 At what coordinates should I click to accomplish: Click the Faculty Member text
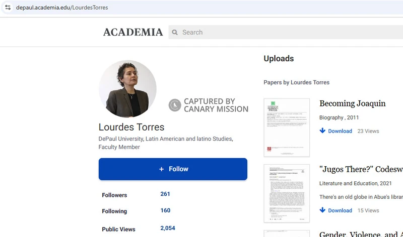click(119, 147)
